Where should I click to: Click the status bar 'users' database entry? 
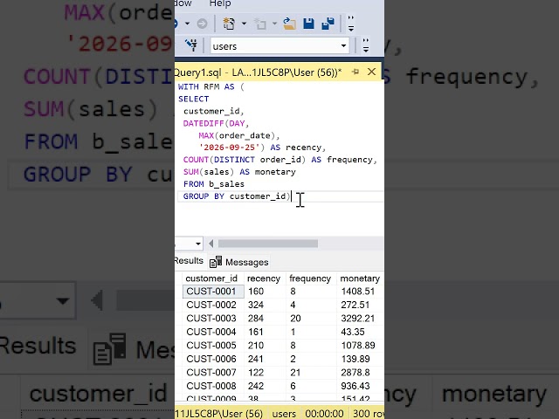pos(284,414)
